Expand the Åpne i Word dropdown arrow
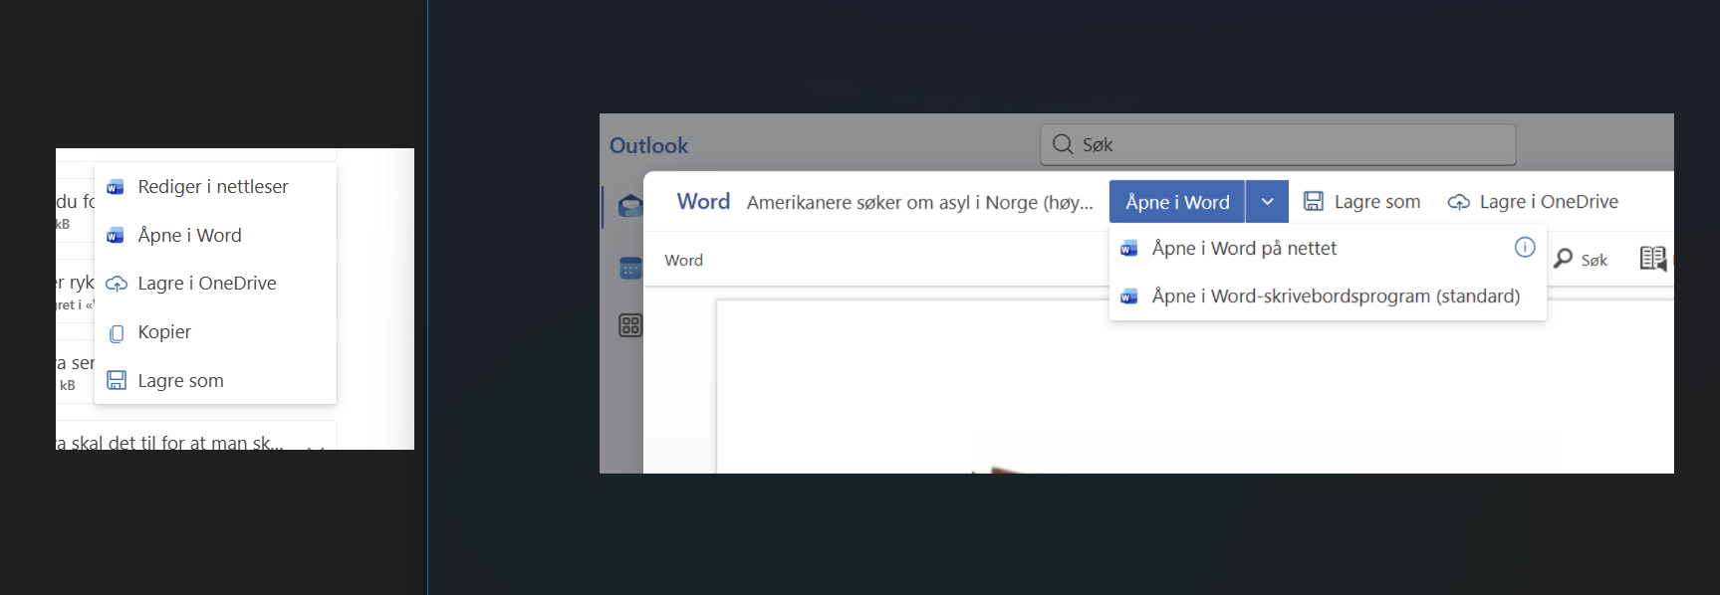Viewport: 1720px width, 595px height. pyautogui.click(x=1267, y=202)
